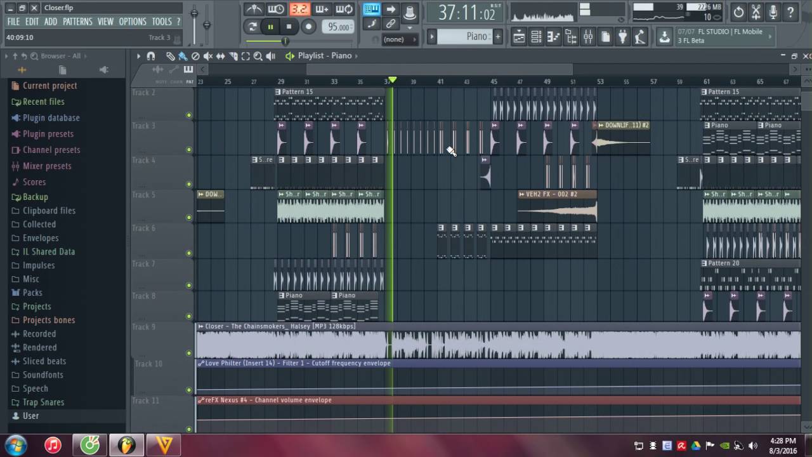Viewport: 812px width, 457px height.
Task: Click the search icon in browser header
Action: (x=34, y=56)
